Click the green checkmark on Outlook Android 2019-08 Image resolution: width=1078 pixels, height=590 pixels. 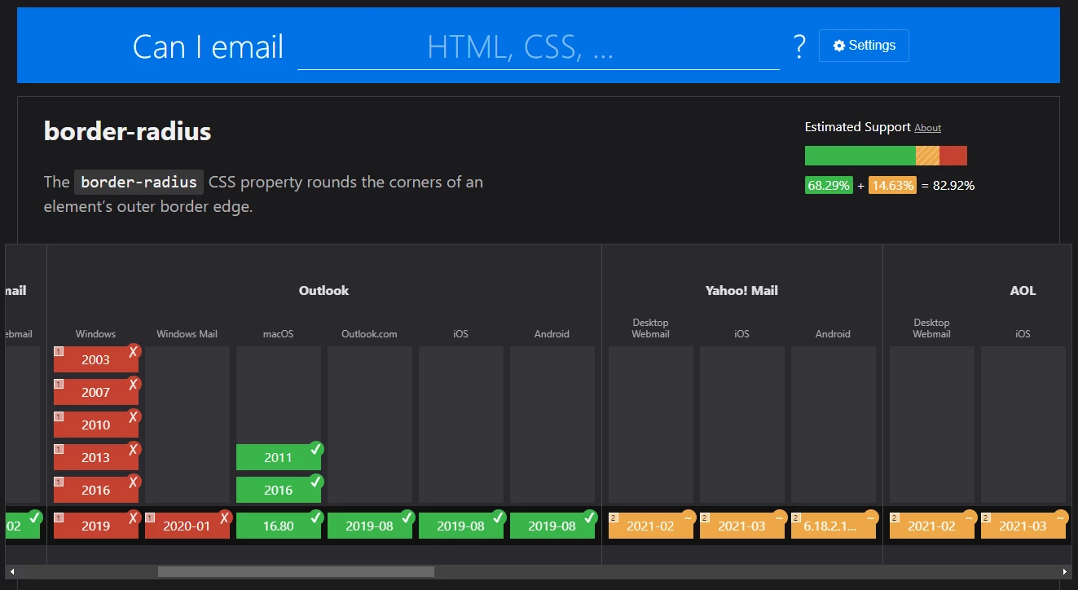pos(590,517)
